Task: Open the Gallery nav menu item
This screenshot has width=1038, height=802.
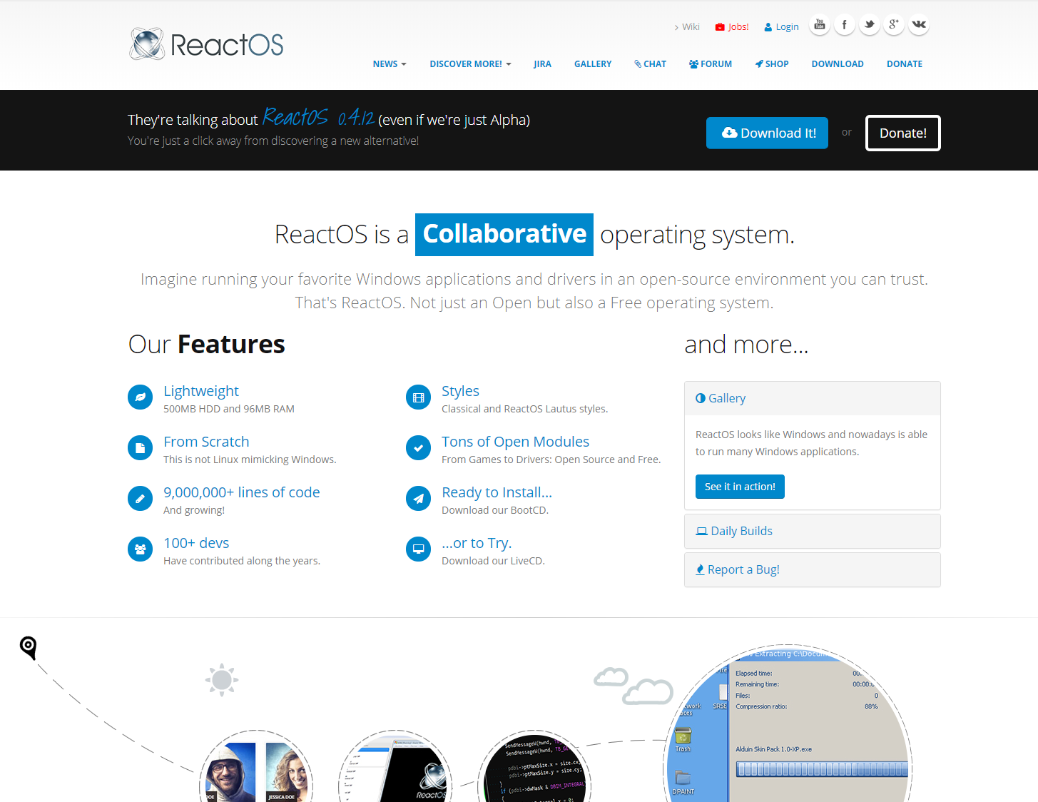Action: pos(593,64)
